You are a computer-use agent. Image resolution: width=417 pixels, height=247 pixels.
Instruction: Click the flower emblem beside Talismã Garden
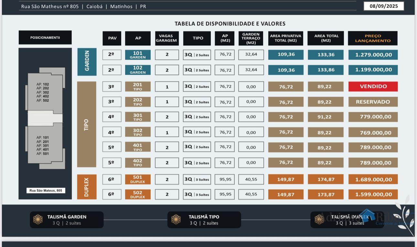[38, 220]
